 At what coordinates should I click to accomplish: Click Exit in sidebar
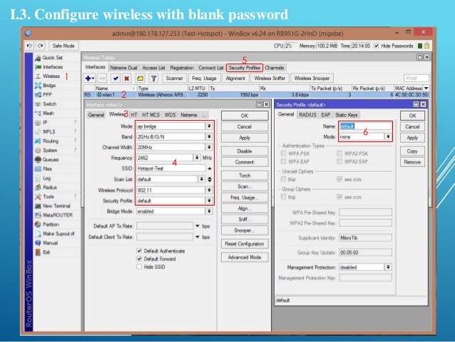click(43, 252)
